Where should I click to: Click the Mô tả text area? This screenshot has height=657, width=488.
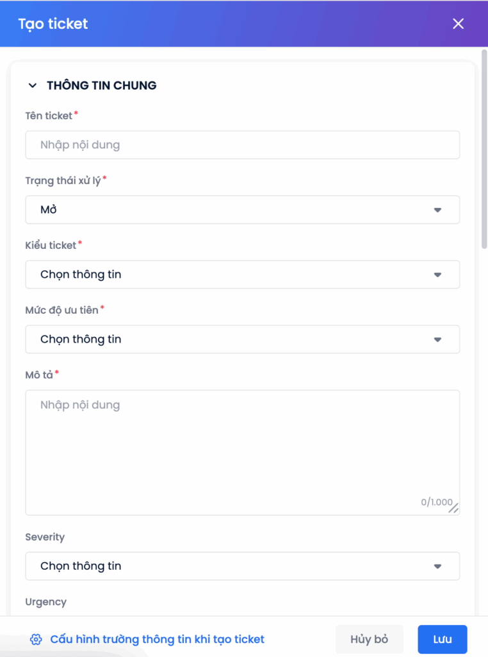(x=242, y=449)
